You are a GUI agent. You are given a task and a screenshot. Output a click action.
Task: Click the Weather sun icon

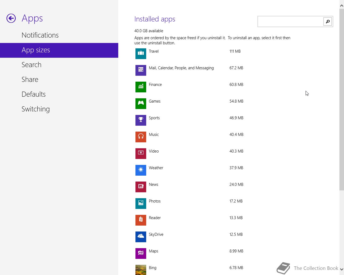tap(141, 170)
